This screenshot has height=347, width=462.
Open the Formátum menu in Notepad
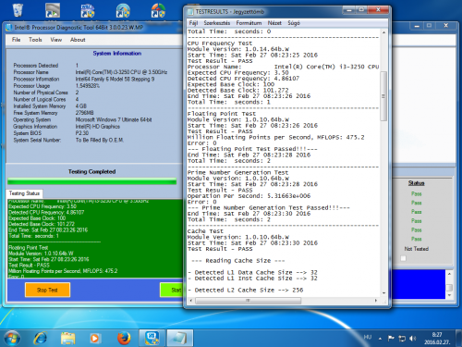click(249, 23)
